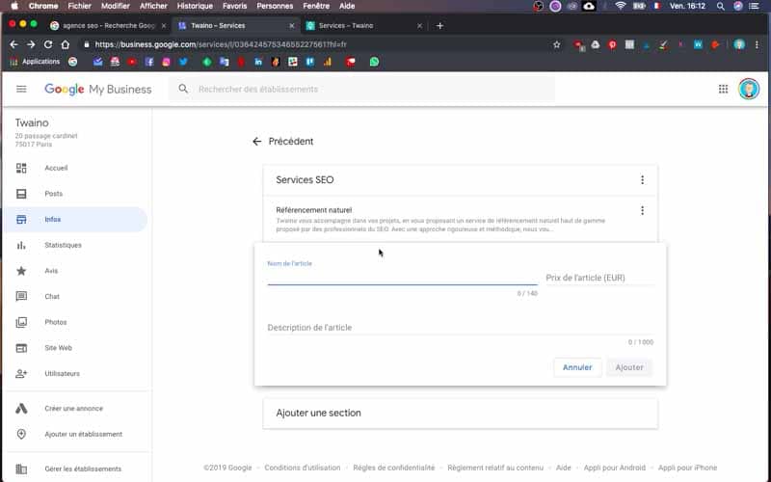Open the Services SEO three-dot menu
The image size is (771, 482).
pos(642,180)
